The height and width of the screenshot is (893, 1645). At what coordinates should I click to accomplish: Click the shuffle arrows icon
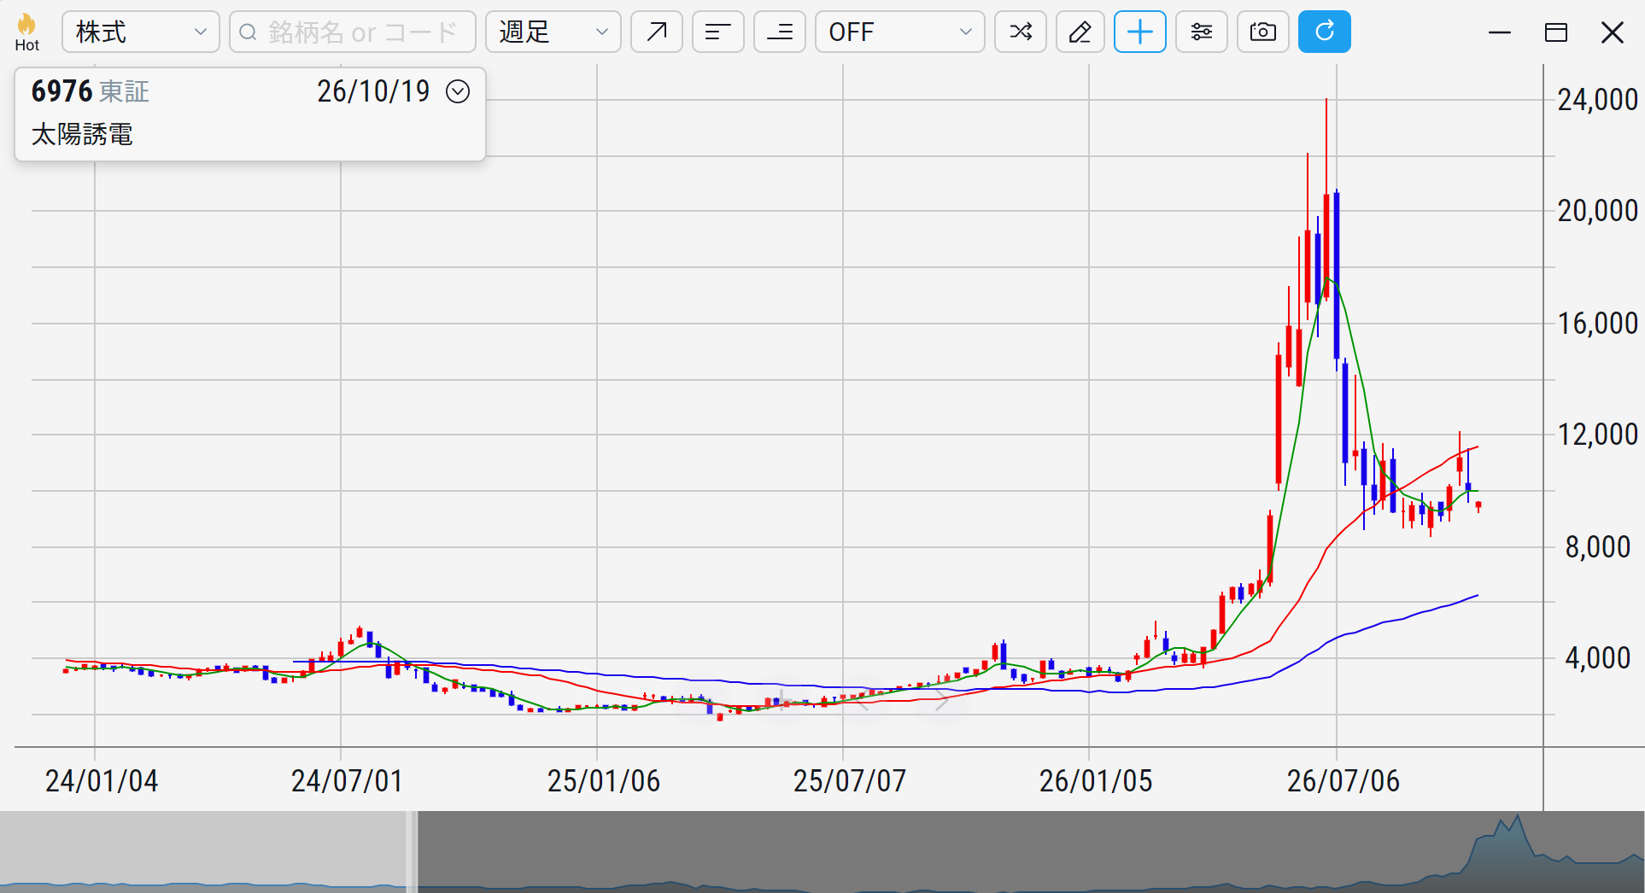point(1021,32)
